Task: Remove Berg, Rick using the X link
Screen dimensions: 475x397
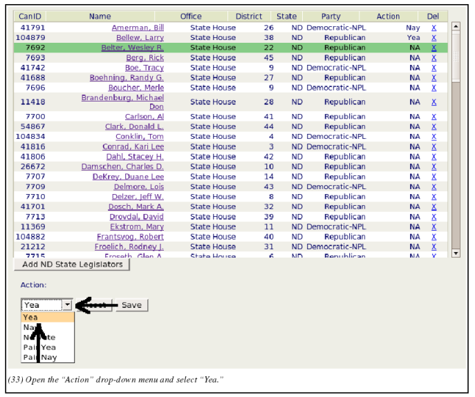Action: pyautogui.click(x=434, y=58)
